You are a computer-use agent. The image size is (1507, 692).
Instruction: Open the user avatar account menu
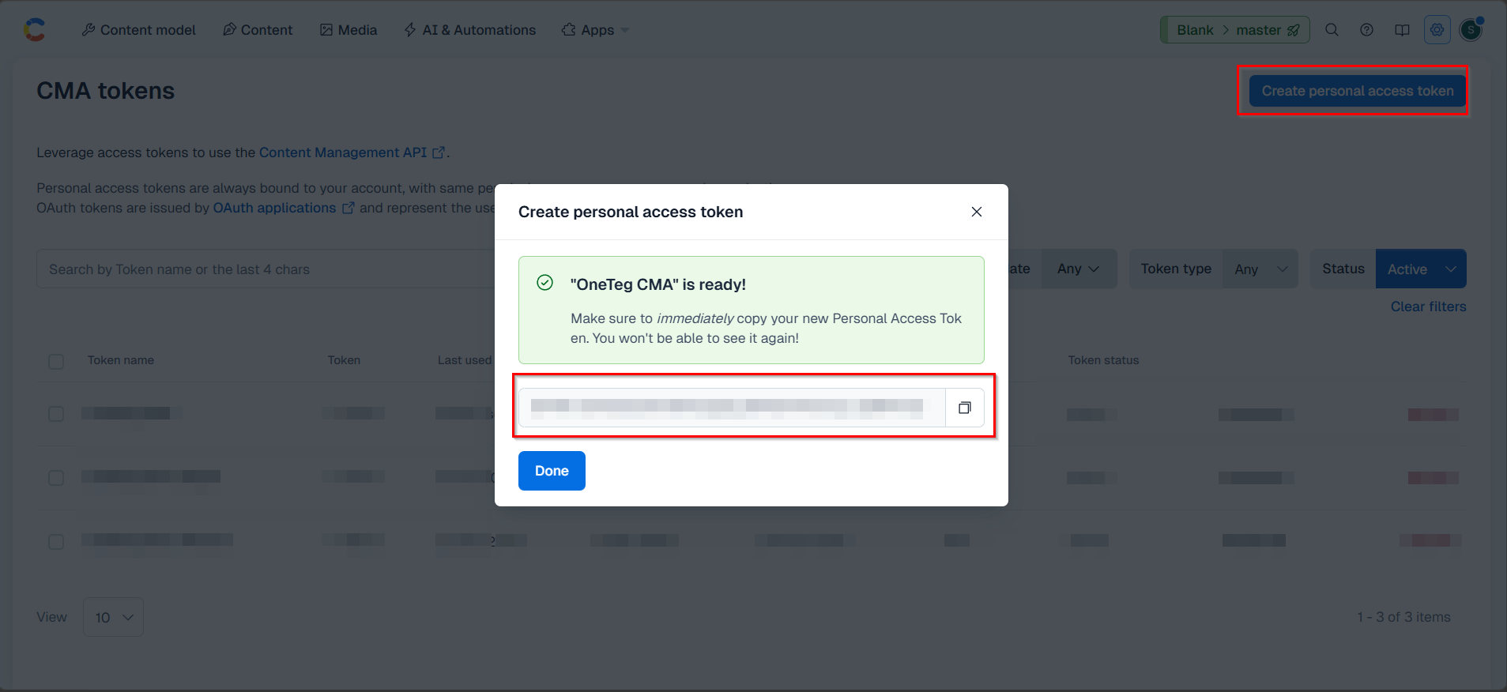click(1471, 30)
